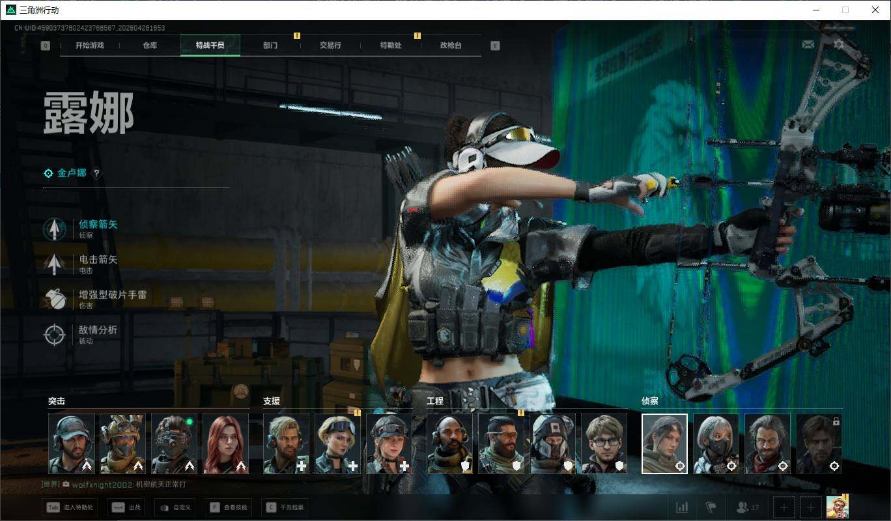Select the 敌情分析 crosshair icon

[x=55, y=335]
